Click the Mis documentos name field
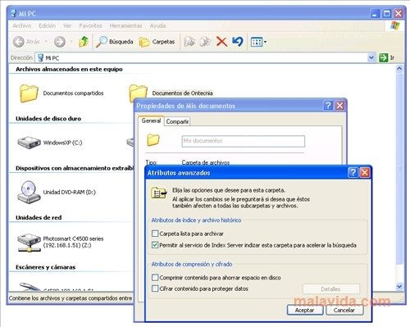410x327 pixels. click(x=244, y=141)
